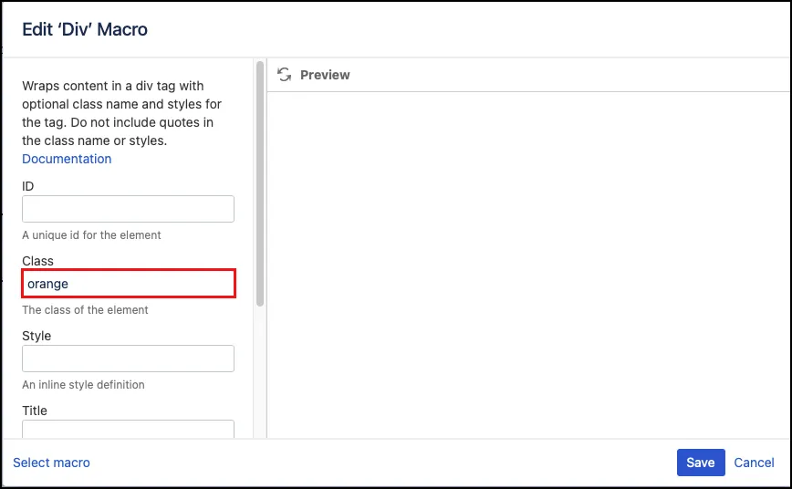Click the Title field label
This screenshot has height=489, width=792.
(35, 411)
